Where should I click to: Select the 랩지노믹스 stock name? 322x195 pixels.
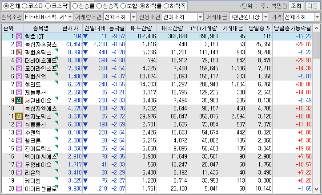[x=38, y=117]
